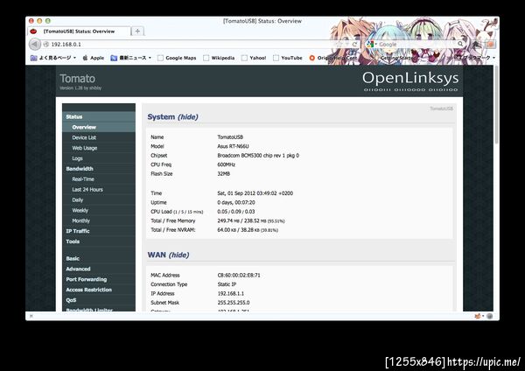This screenshot has height=371, width=525.
Task: Click the MAC Address value C8:60:00:D2:E8:71
Action: [x=239, y=275]
